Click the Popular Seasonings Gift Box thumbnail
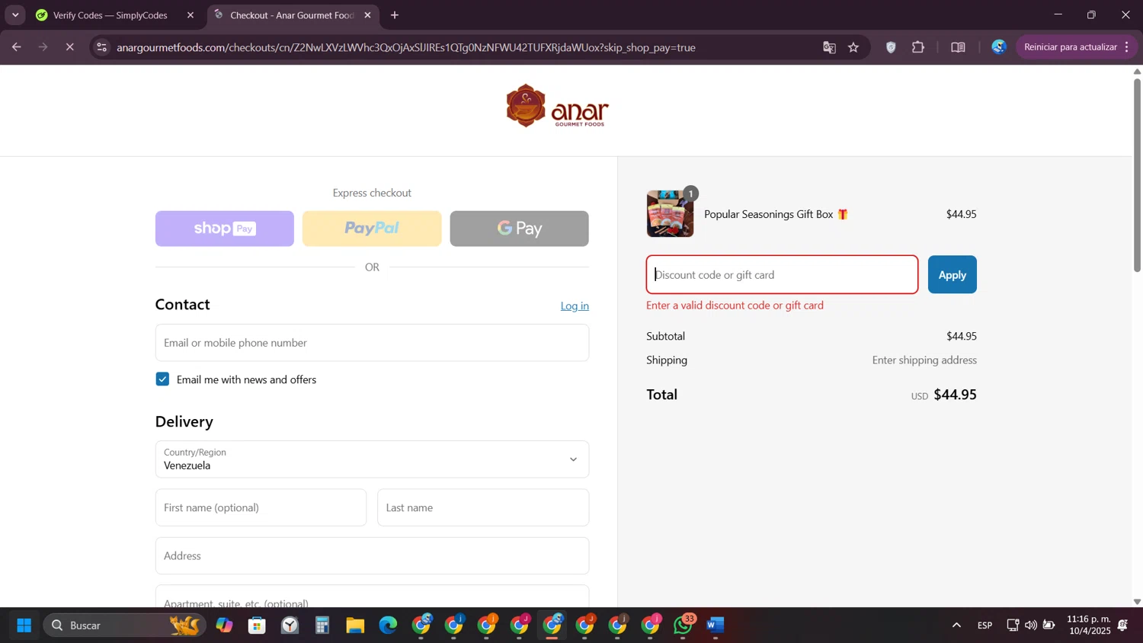This screenshot has width=1143, height=643. [670, 214]
